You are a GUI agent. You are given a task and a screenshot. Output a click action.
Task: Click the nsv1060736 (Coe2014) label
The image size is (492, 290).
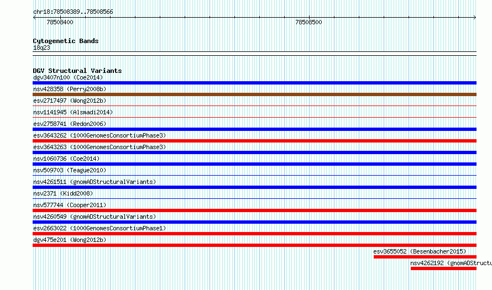pos(66,159)
